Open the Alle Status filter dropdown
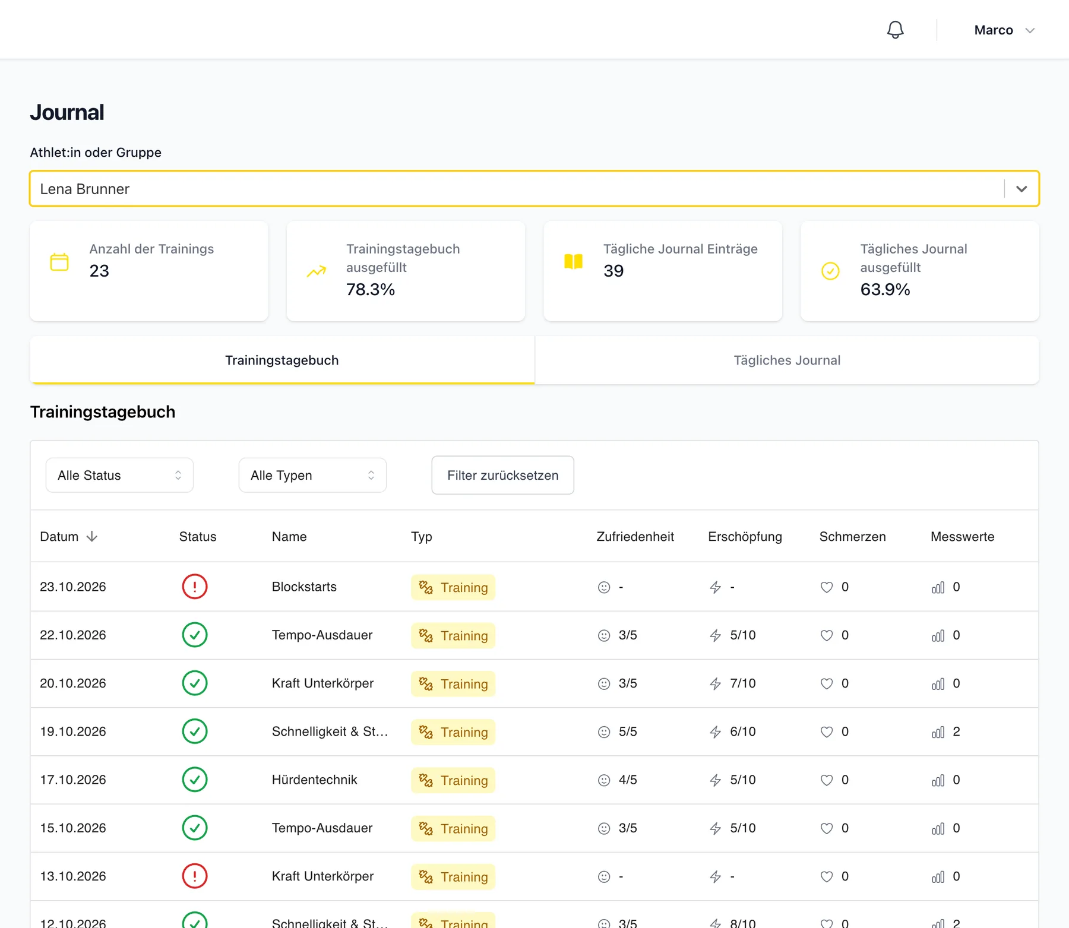Screen dimensions: 1069x928 [119, 475]
